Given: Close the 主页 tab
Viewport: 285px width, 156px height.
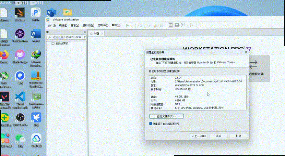Looking at the screenshot, I should (102, 34).
